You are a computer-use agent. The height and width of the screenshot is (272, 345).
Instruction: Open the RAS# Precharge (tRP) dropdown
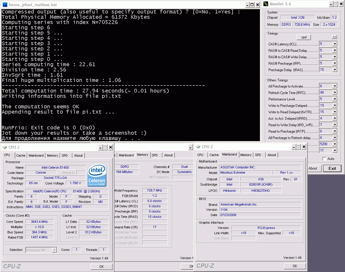335,63
